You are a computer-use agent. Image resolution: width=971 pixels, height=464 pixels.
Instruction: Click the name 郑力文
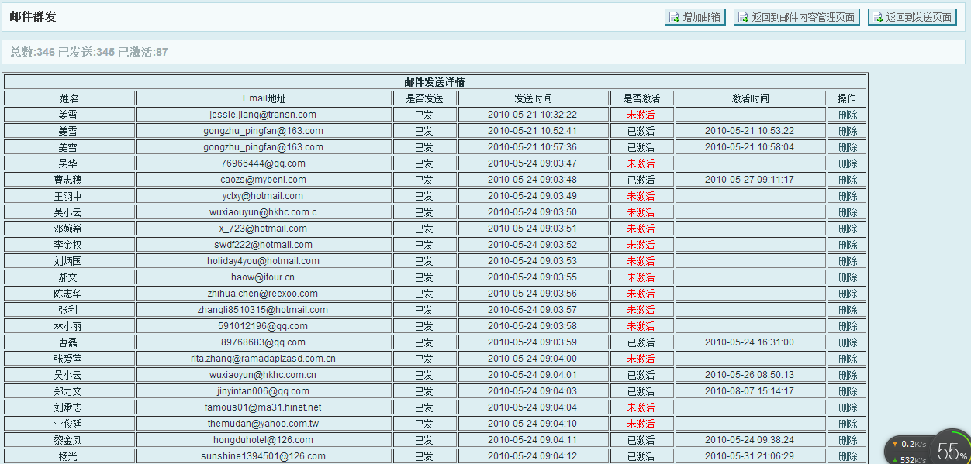(x=68, y=391)
